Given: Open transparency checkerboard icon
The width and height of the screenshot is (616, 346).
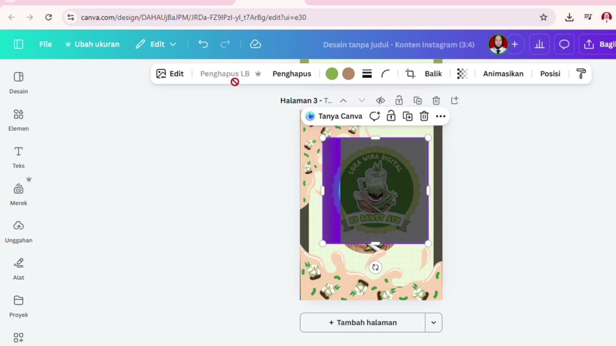Looking at the screenshot, I should [x=462, y=74].
